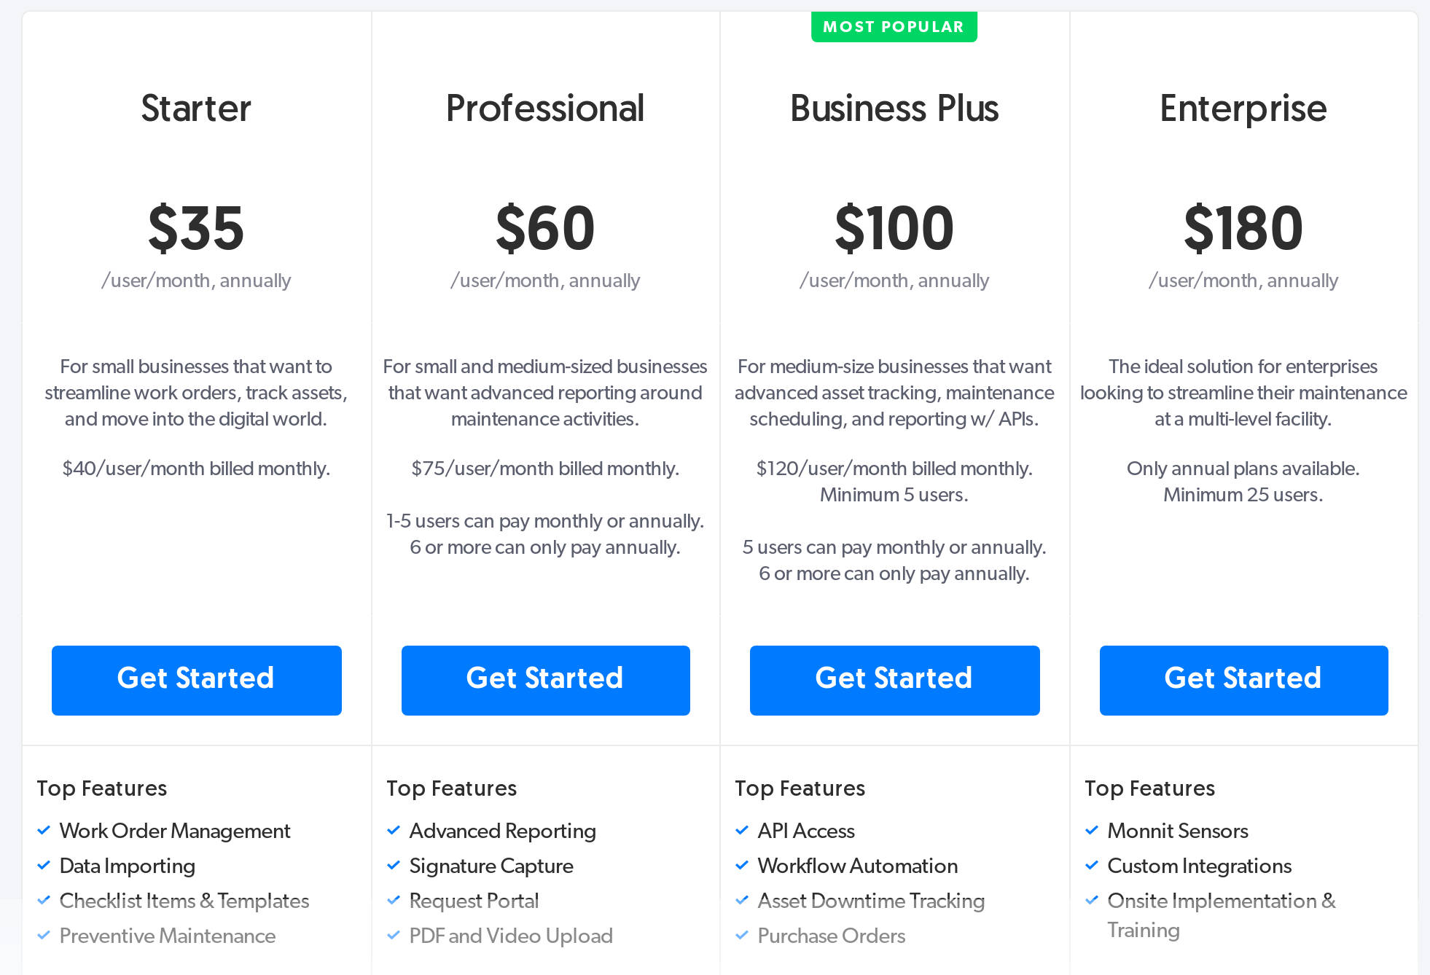Click the checkmark next to Custom Integrations
This screenshot has height=975, width=1430.
(x=1091, y=864)
